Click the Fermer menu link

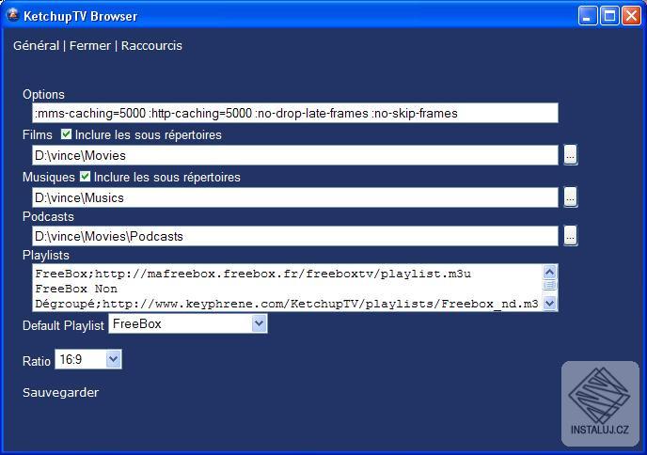(90, 45)
